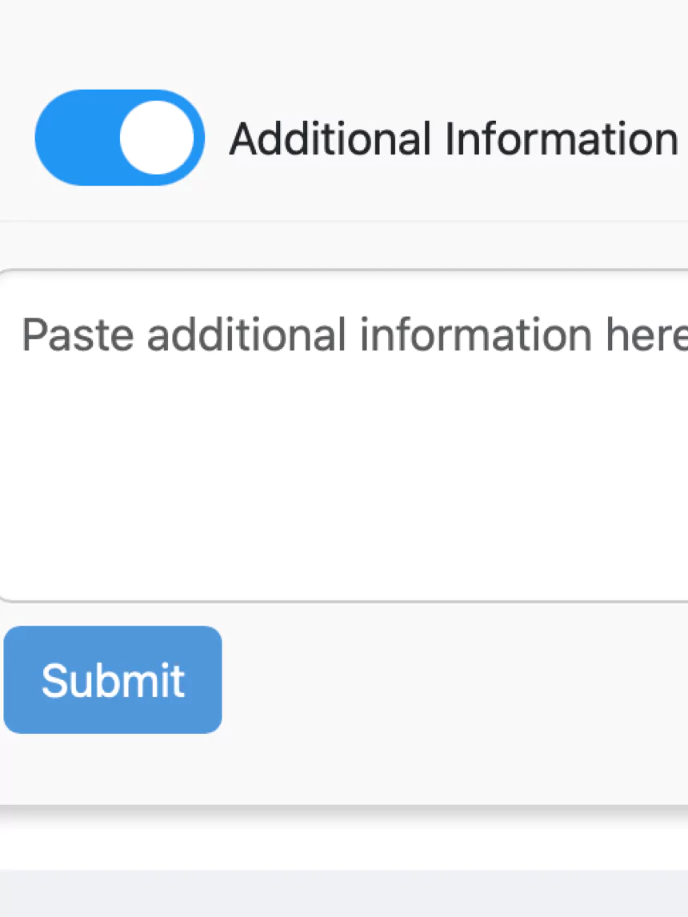Click the Additional Information label text
688x917 pixels.
point(453,139)
